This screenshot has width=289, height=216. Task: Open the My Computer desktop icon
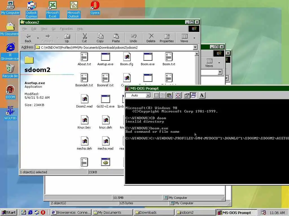click(x=10, y=8)
